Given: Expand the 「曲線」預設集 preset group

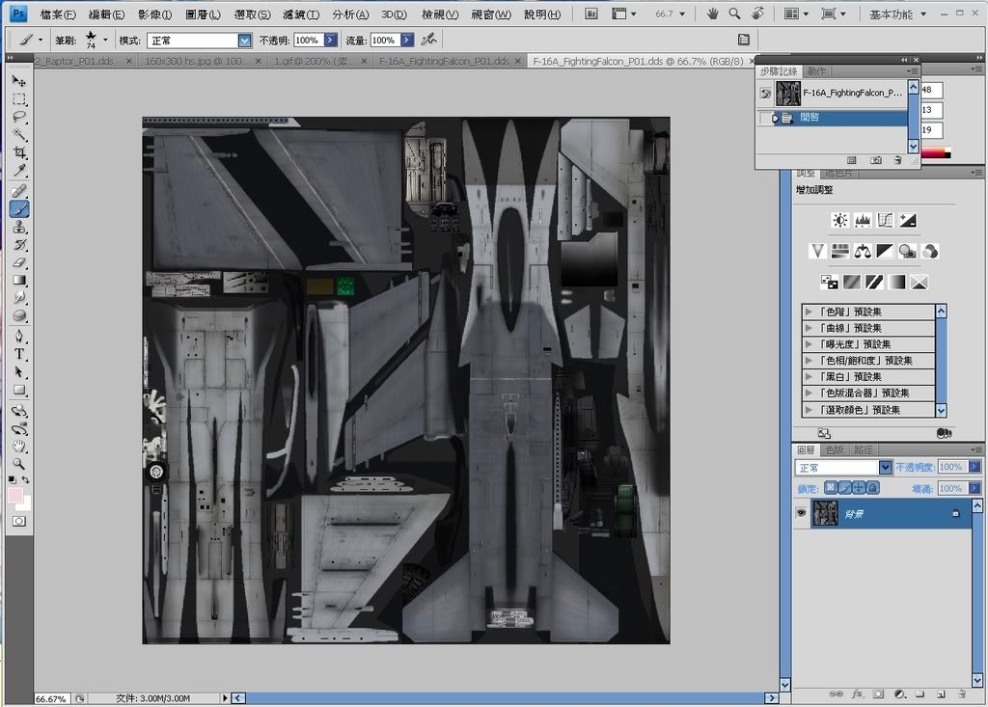Looking at the screenshot, I should tap(808, 328).
